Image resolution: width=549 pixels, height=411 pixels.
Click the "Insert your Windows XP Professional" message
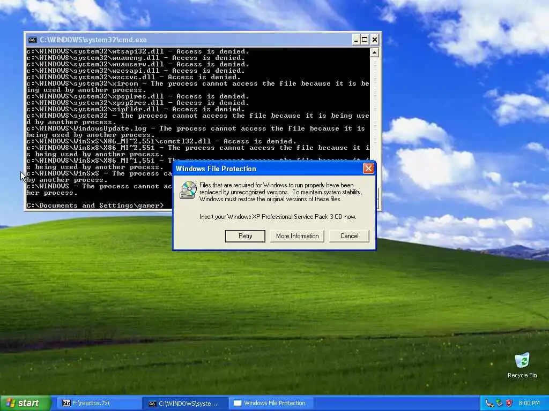tap(278, 217)
